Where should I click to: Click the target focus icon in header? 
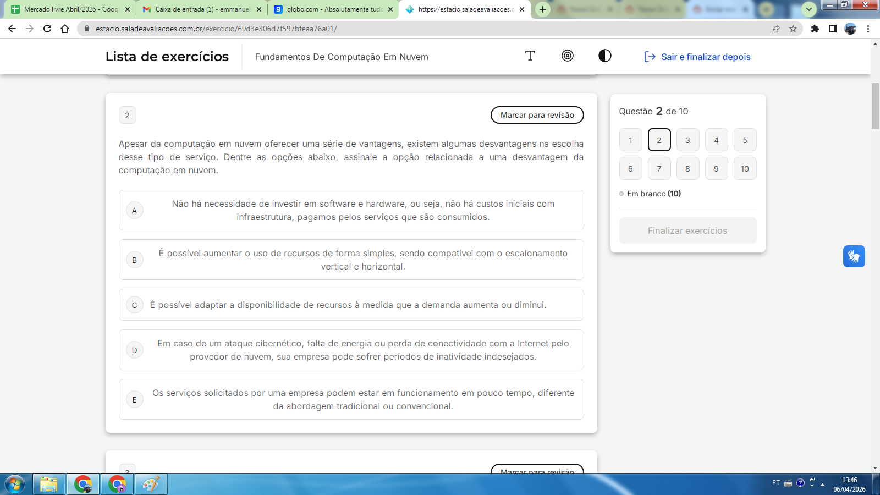coord(567,56)
